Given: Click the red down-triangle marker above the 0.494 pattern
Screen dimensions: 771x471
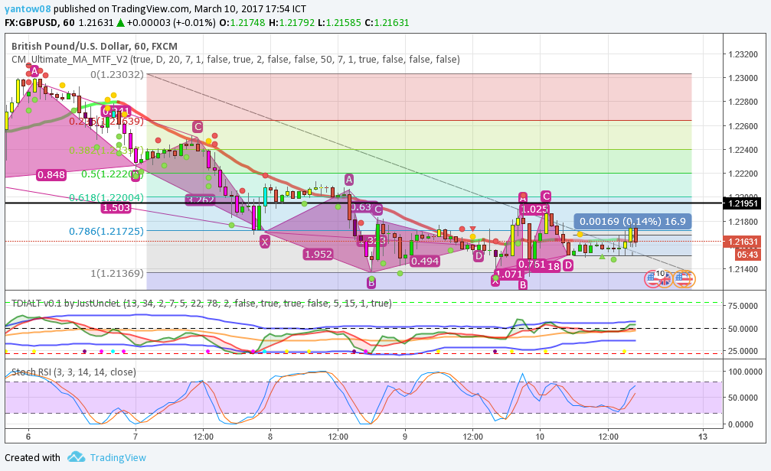Looking at the screenshot, I should click(x=472, y=229).
